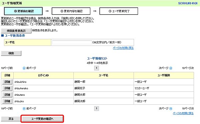
Task: Open ページの先頭に戻る link below search conditions
Action: click(123, 48)
